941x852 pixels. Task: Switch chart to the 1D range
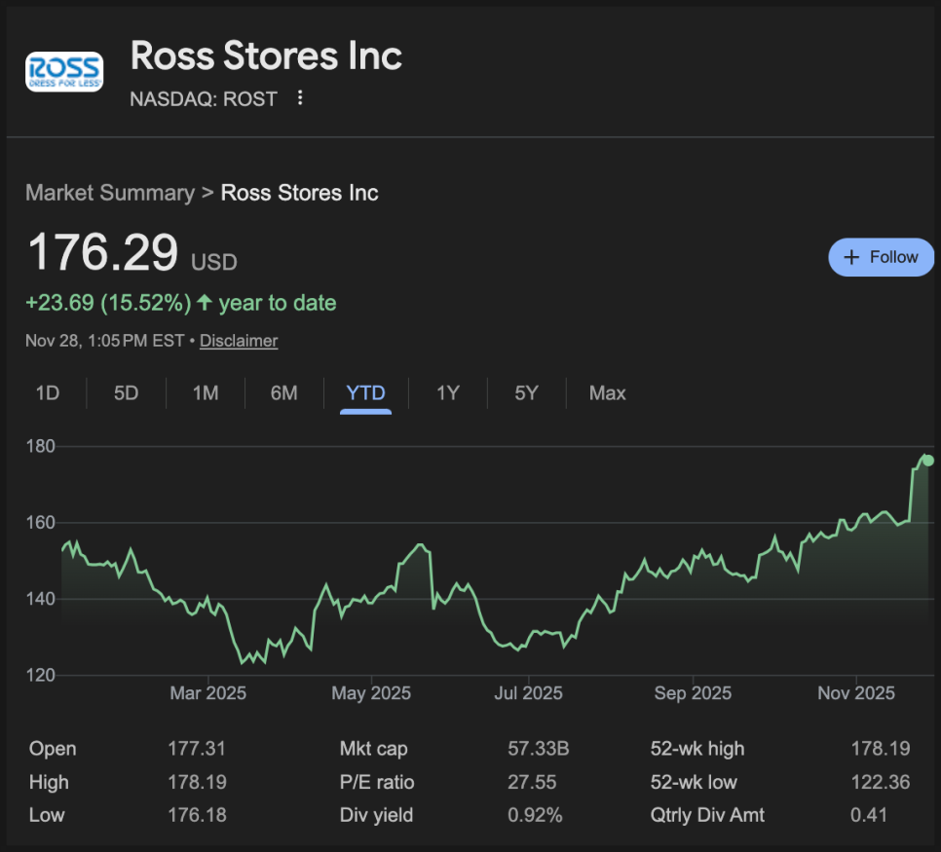click(x=48, y=393)
